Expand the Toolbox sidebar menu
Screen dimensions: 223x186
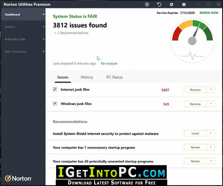point(22,27)
